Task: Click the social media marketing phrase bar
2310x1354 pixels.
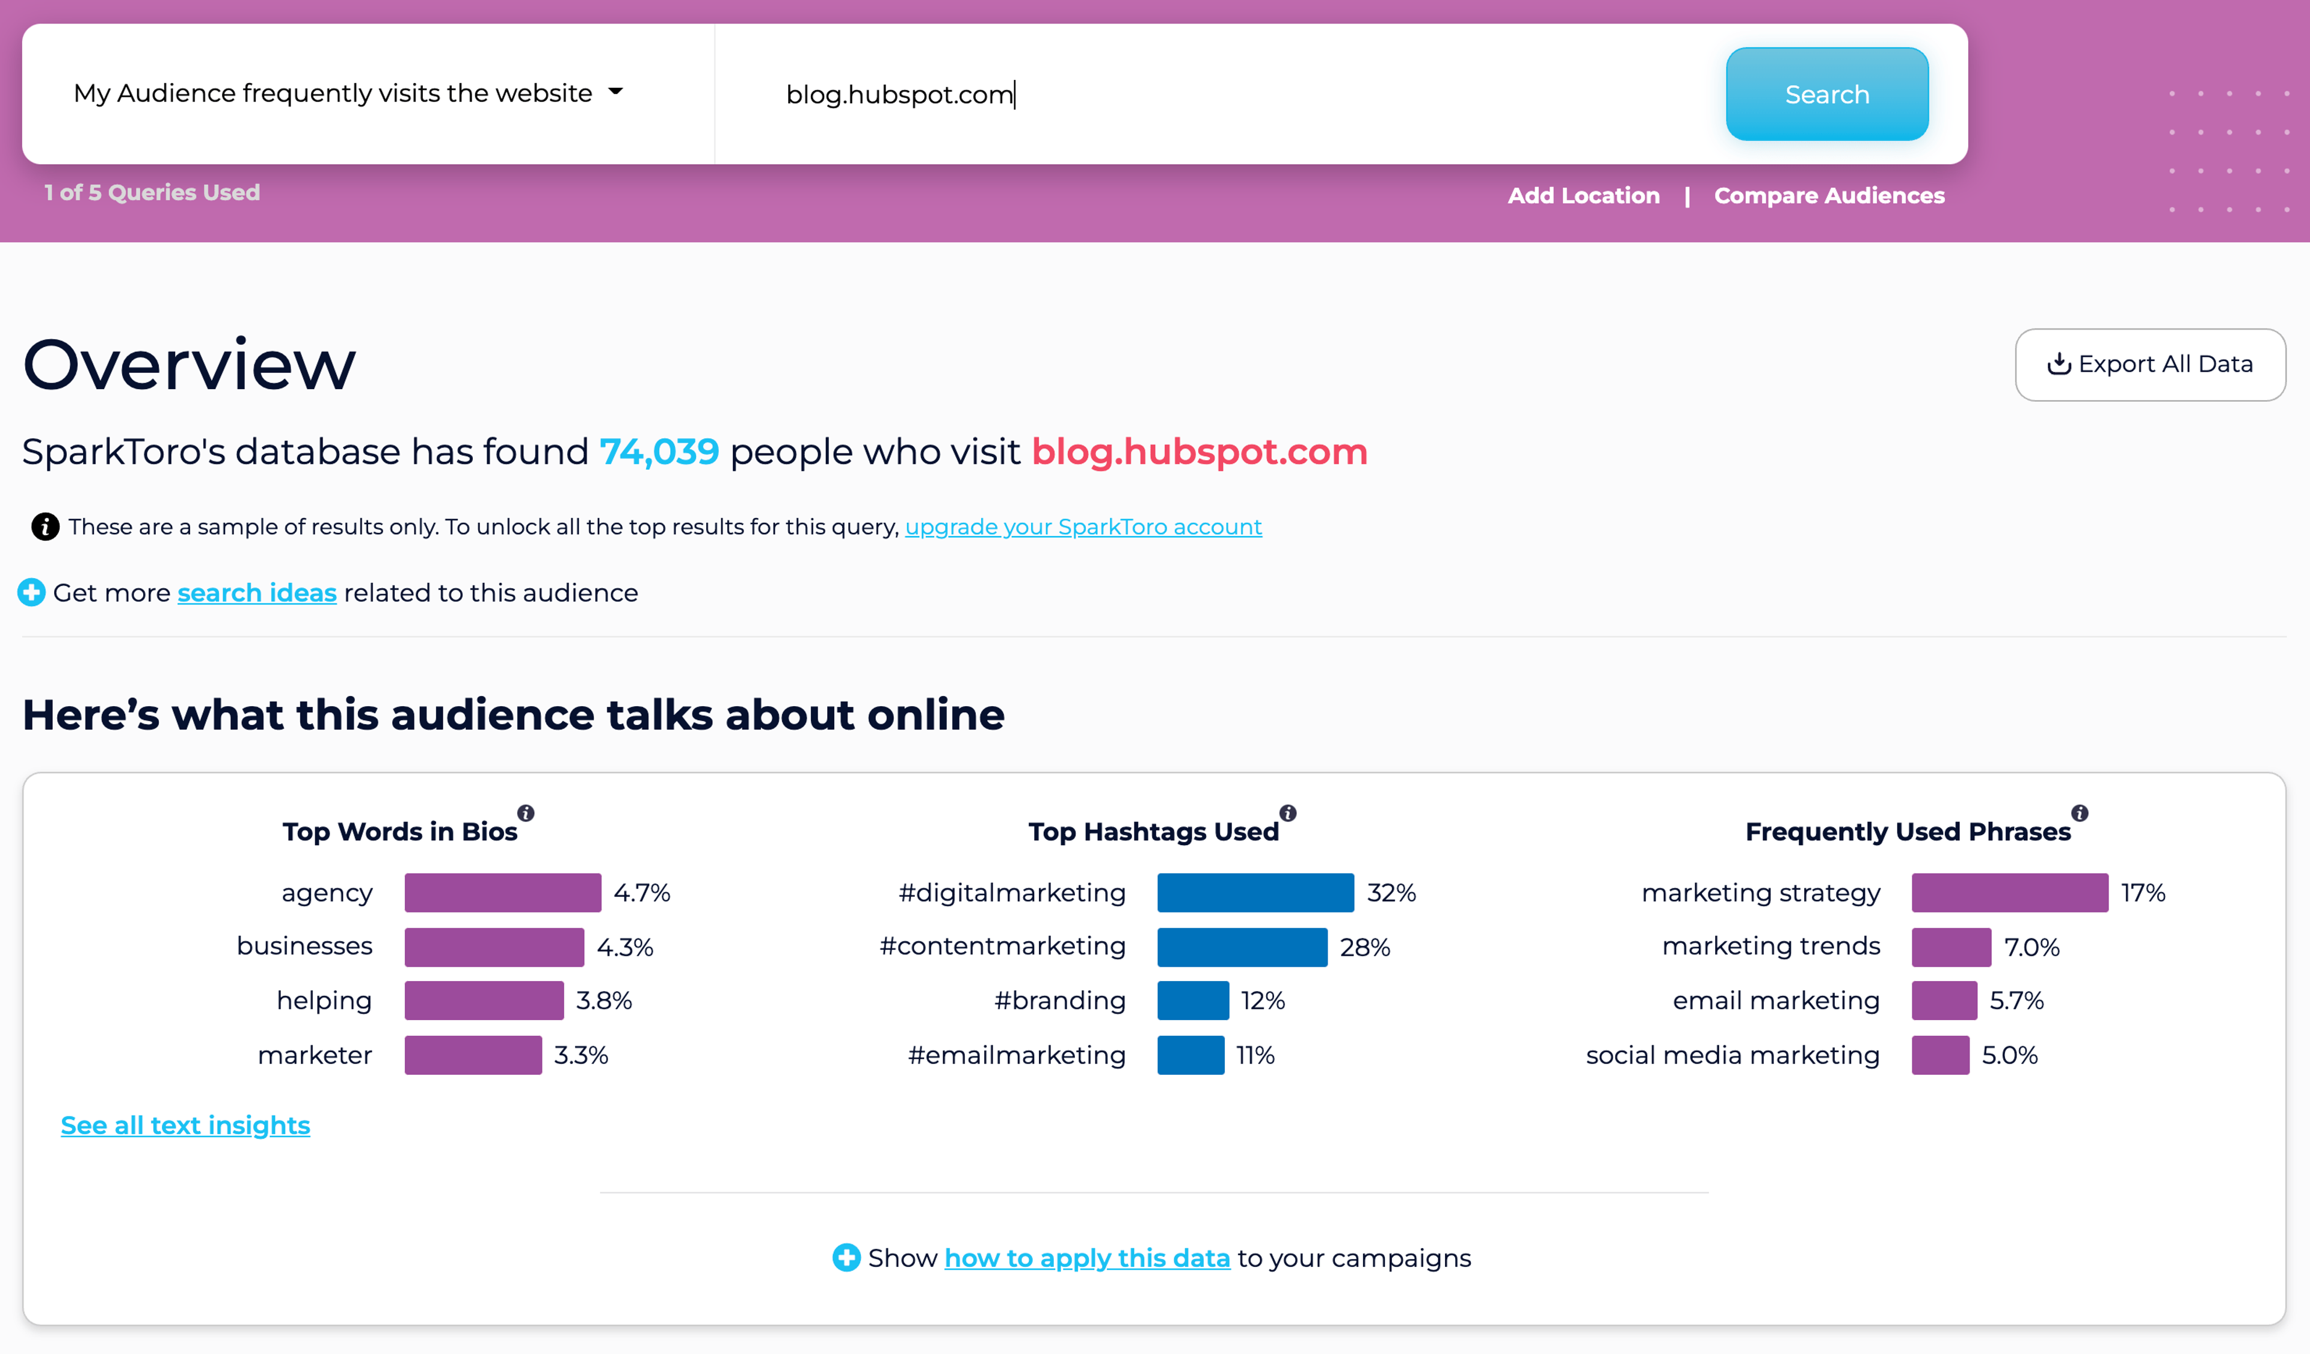Action: pos(1941,1055)
